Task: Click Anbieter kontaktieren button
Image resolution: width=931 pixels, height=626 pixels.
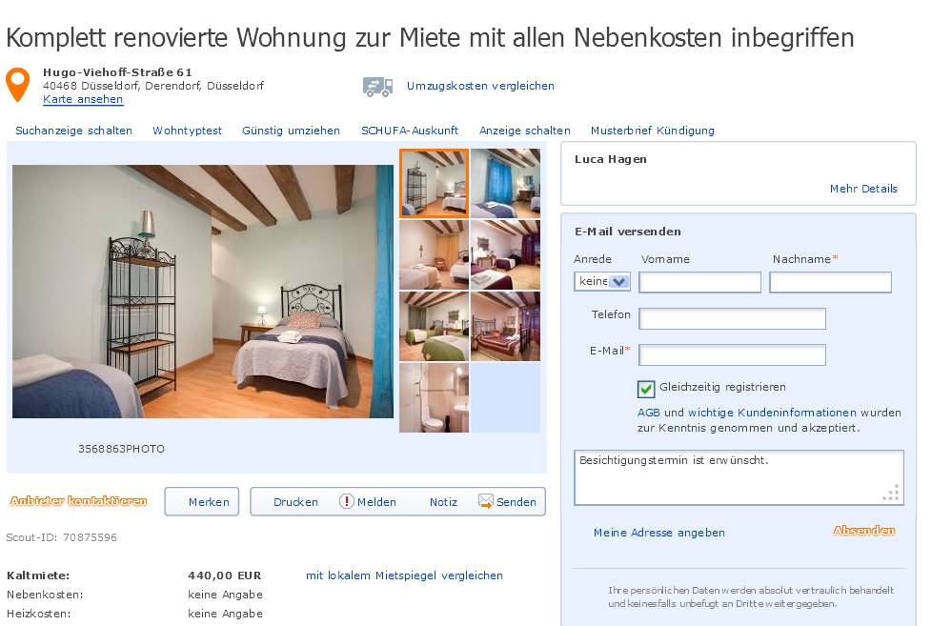Action: 78,501
